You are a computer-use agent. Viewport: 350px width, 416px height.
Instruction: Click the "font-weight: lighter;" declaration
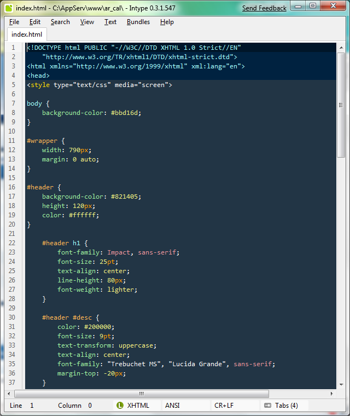coord(97,290)
